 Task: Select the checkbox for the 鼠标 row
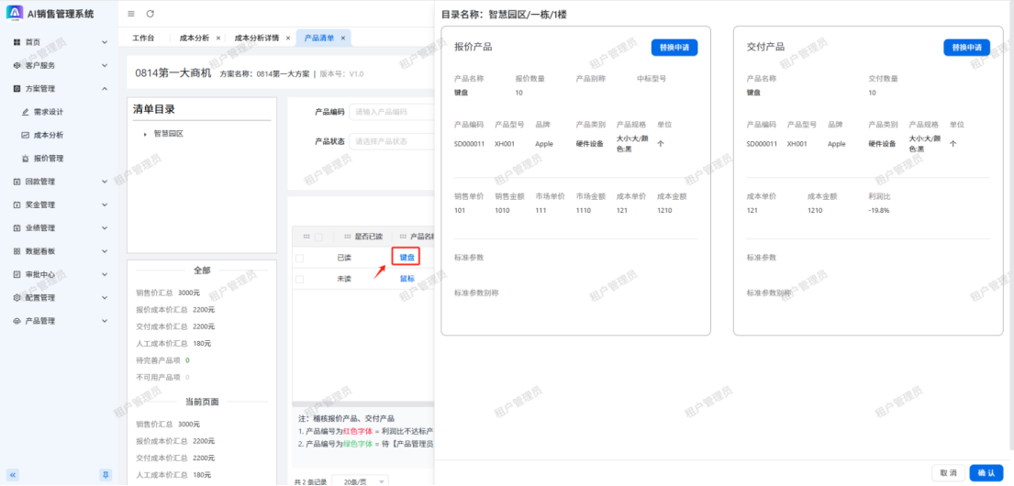299,279
